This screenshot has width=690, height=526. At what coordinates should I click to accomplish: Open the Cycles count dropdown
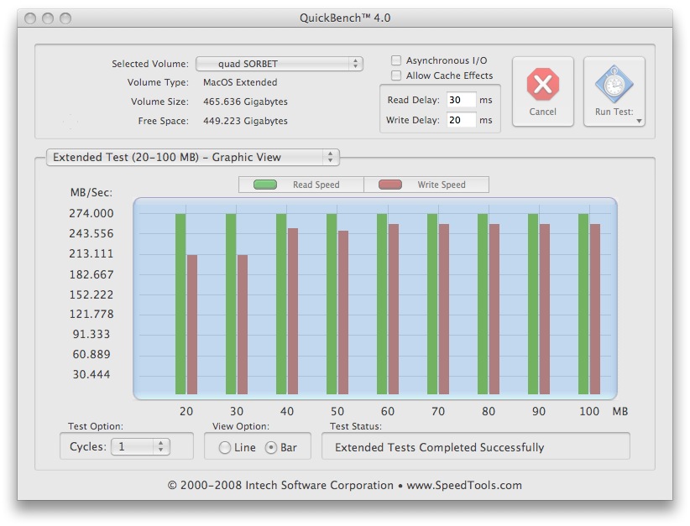(x=140, y=447)
